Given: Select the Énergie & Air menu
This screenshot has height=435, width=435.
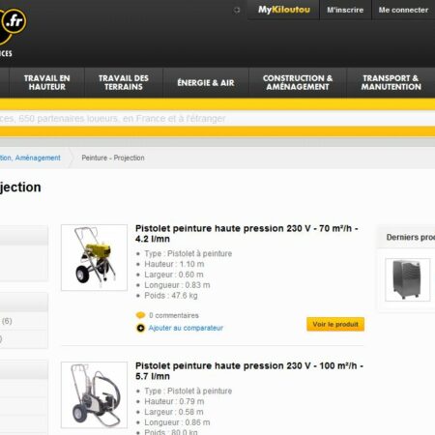Looking at the screenshot, I should pos(206,82).
